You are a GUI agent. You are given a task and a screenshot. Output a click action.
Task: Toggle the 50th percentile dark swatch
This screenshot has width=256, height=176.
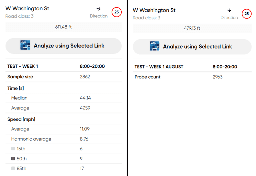[13, 159]
